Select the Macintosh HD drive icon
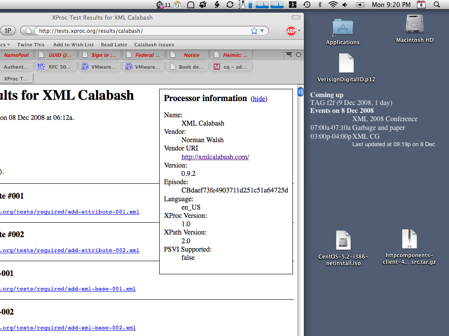Viewport: 449px width, 336px height. click(415, 24)
